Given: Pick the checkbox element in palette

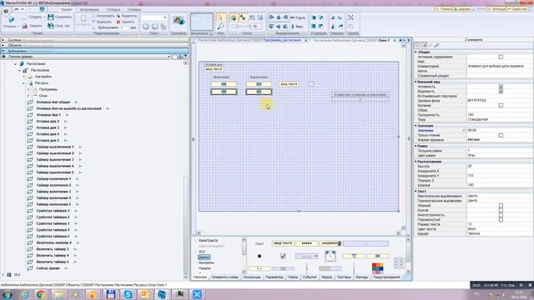Looking at the screenshot, I should pos(283,256).
